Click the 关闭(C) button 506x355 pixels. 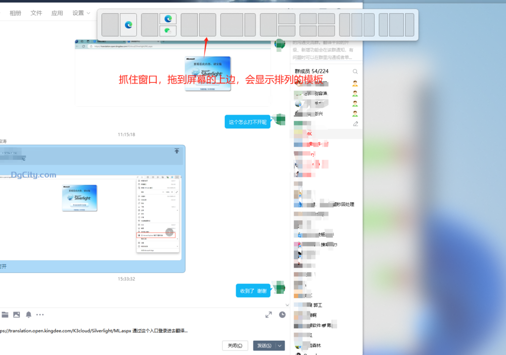click(235, 346)
